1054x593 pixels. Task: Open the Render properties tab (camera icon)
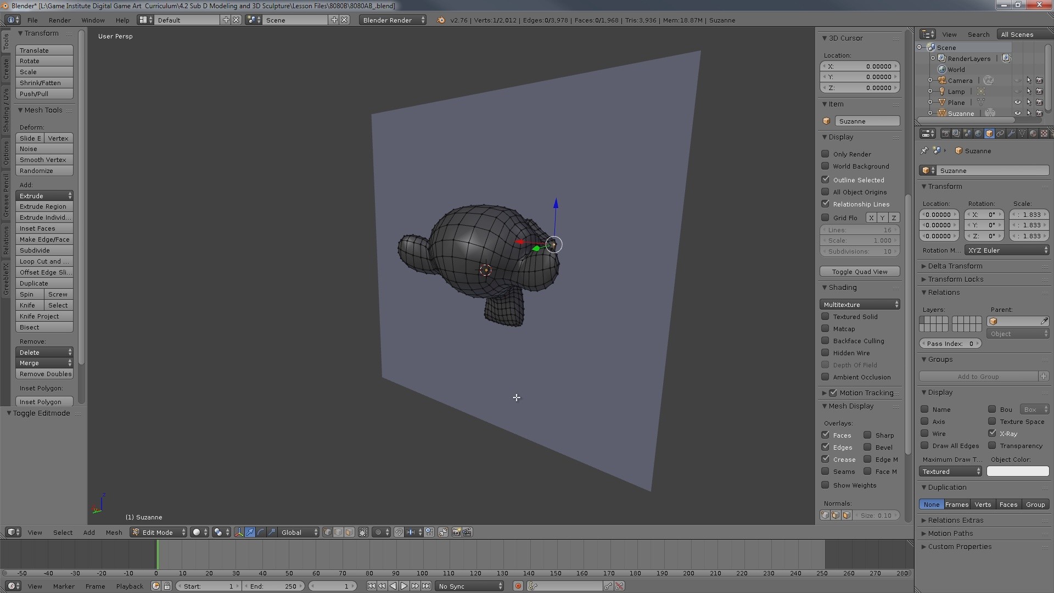[946, 133]
